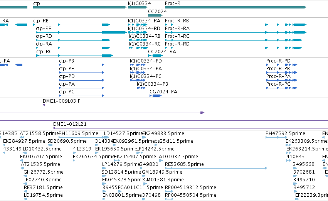This screenshot has height=201, width=328.
Task: Select the l(1)G0334 gene label
Action: click(139, 3)
